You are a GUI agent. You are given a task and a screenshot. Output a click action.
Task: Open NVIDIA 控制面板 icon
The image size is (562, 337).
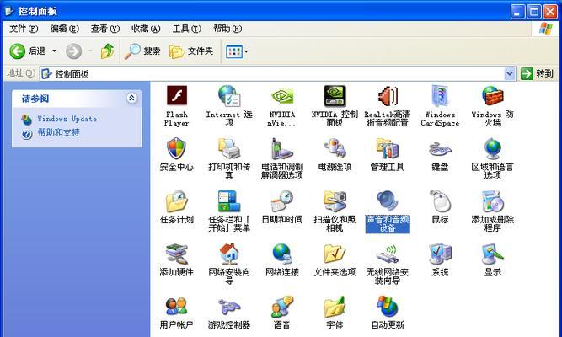[335, 96]
